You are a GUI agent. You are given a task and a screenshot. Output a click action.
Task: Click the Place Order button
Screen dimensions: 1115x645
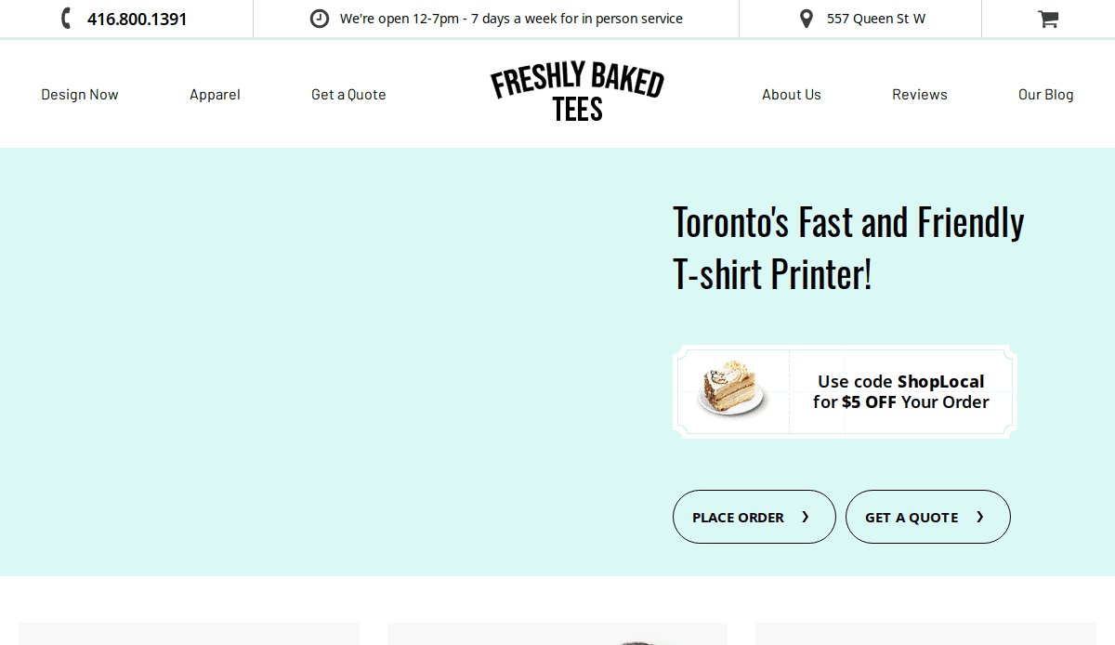pyautogui.click(x=754, y=517)
